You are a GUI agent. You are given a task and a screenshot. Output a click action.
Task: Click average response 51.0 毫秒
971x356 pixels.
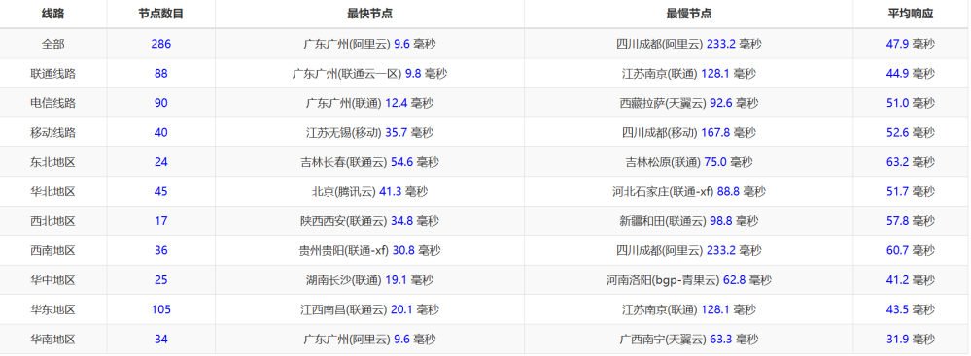click(x=911, y=103)
